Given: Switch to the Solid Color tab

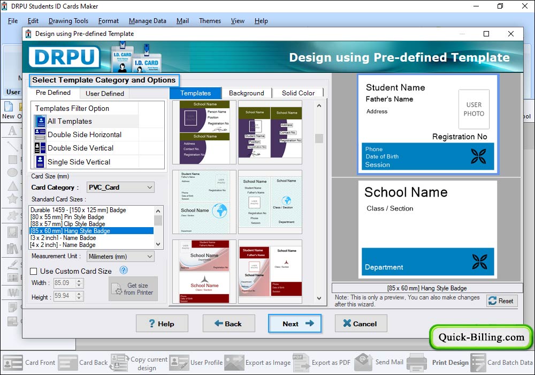Looking at the screenshot, I should pyautogui.click(x=298, y=93).
